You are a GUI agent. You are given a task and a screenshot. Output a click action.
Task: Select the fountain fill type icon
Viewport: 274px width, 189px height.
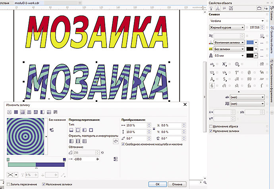[22, 113]
